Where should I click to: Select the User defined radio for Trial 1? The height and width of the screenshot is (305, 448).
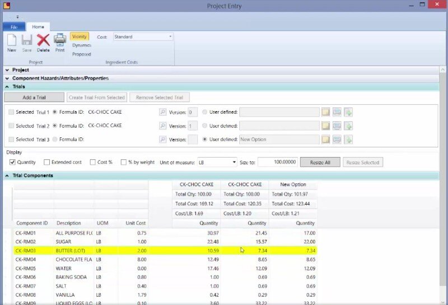tap(204, 112)
